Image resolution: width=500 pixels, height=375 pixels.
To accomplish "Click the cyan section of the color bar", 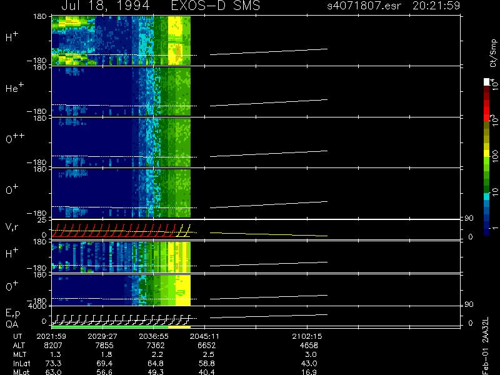I will pyautogui.click(x=487, y=196).
